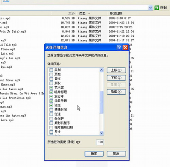The height and width of the screenshot is (167, 170).
Task: Select the file Pluie.mp3
Action: pyautogui.click(x=8, y=49)
